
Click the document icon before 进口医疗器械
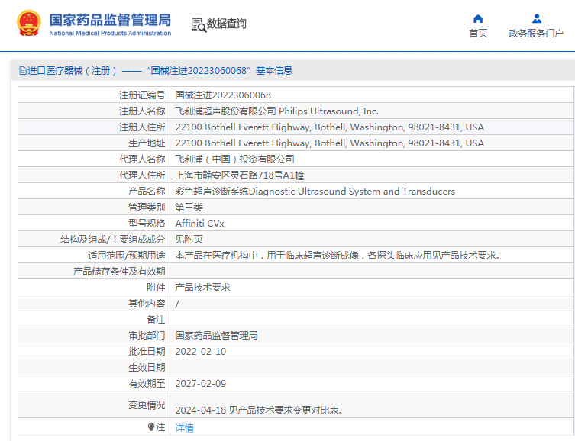[23, 71]
